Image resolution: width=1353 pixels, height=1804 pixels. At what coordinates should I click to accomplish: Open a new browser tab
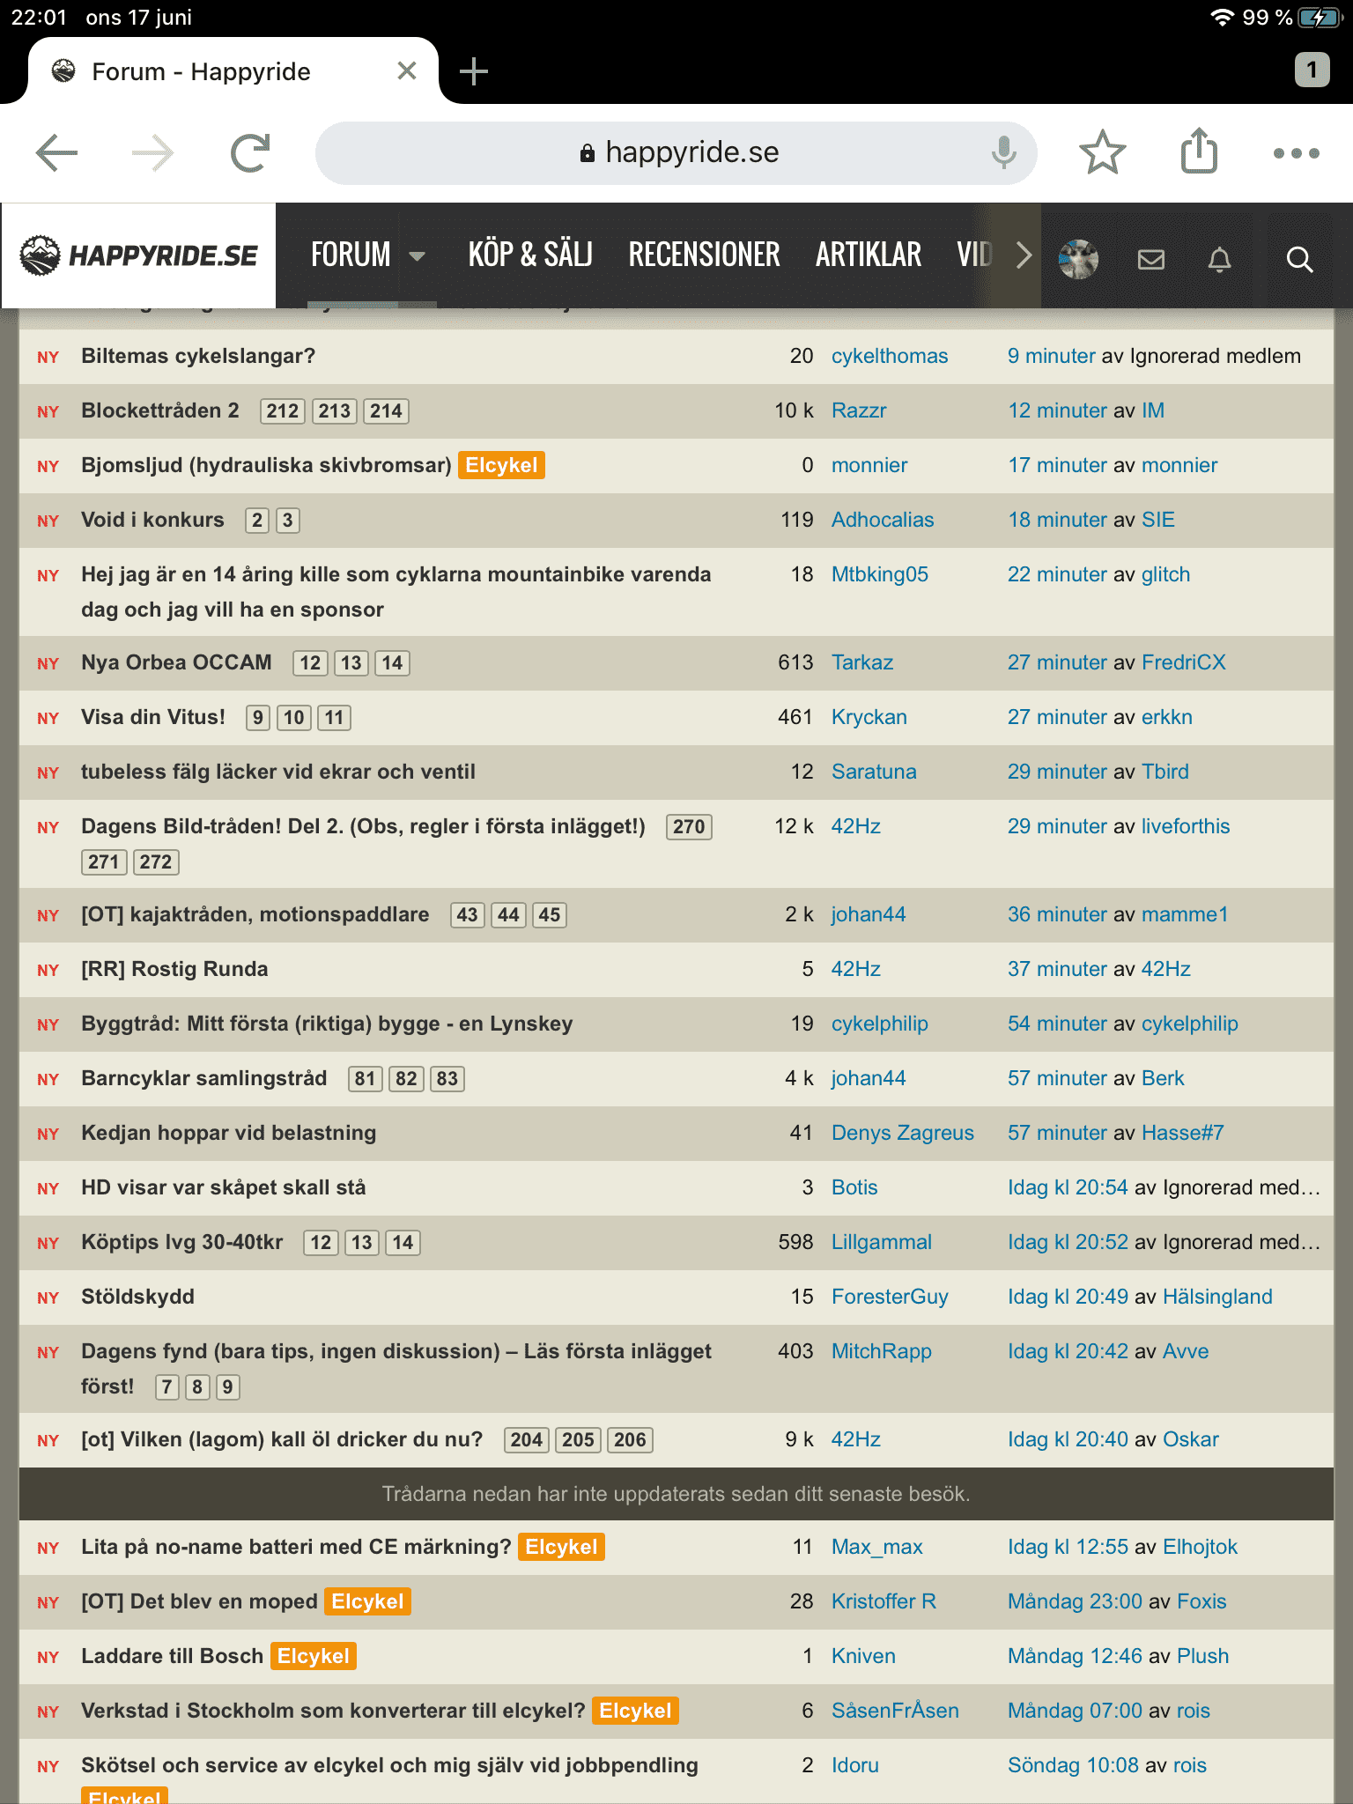coord(474,70)
